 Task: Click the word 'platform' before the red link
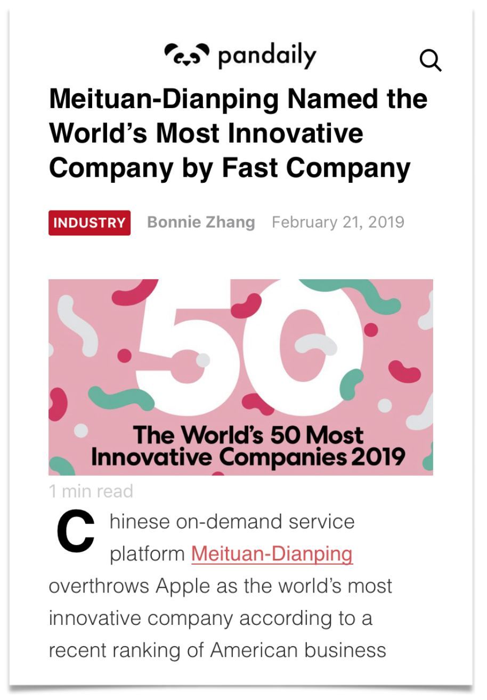(147, 554)
